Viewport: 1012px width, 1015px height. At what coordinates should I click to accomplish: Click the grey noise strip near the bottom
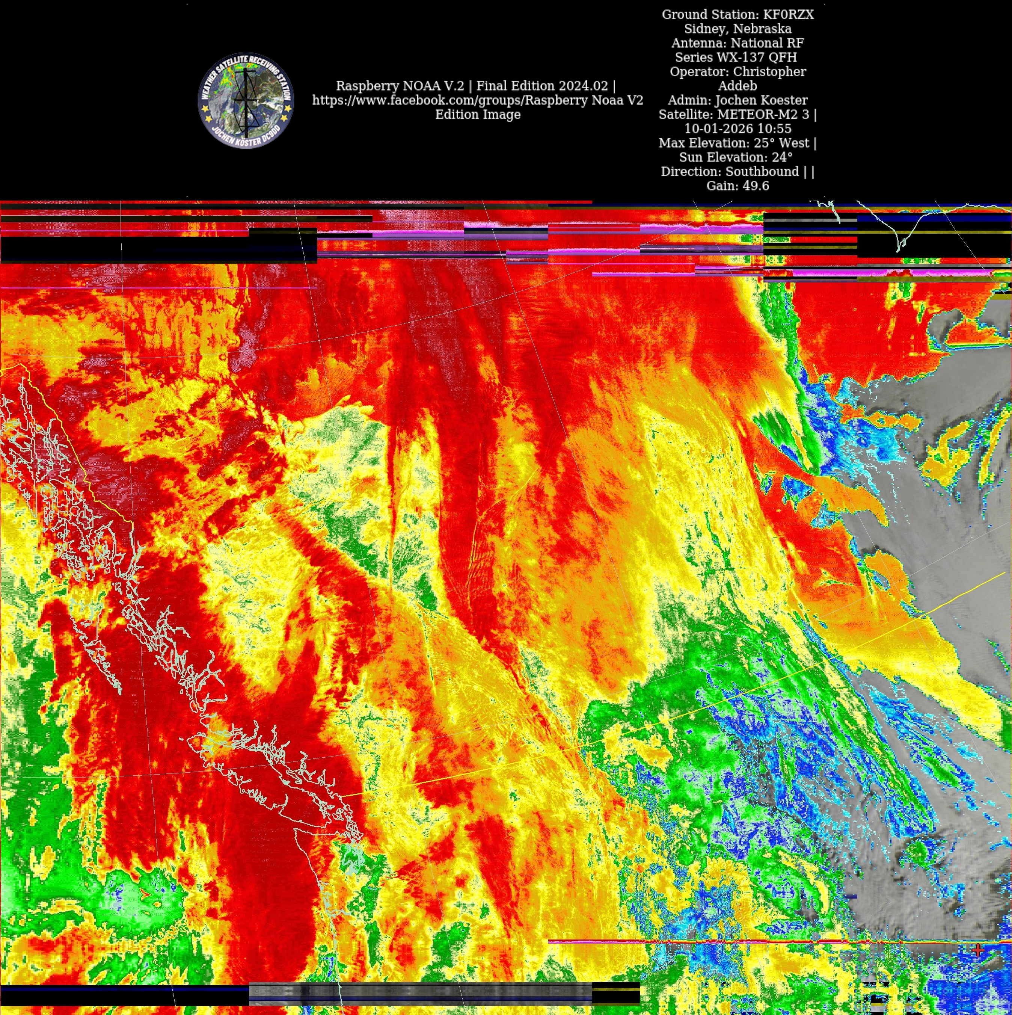pos(420,992)
